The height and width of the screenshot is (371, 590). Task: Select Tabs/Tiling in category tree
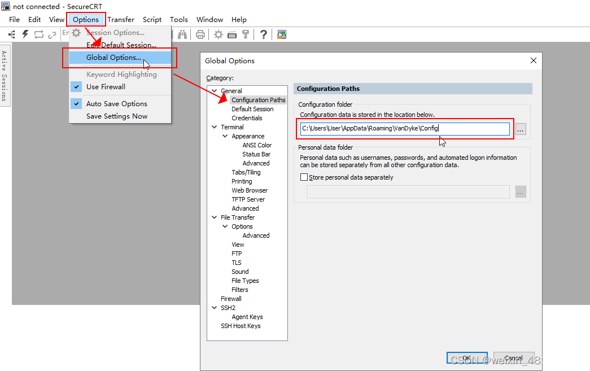tap(246, 172)
